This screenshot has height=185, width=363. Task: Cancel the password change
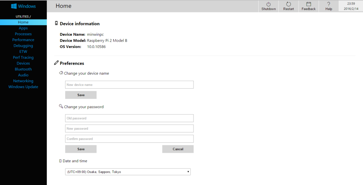click(178, 149)
